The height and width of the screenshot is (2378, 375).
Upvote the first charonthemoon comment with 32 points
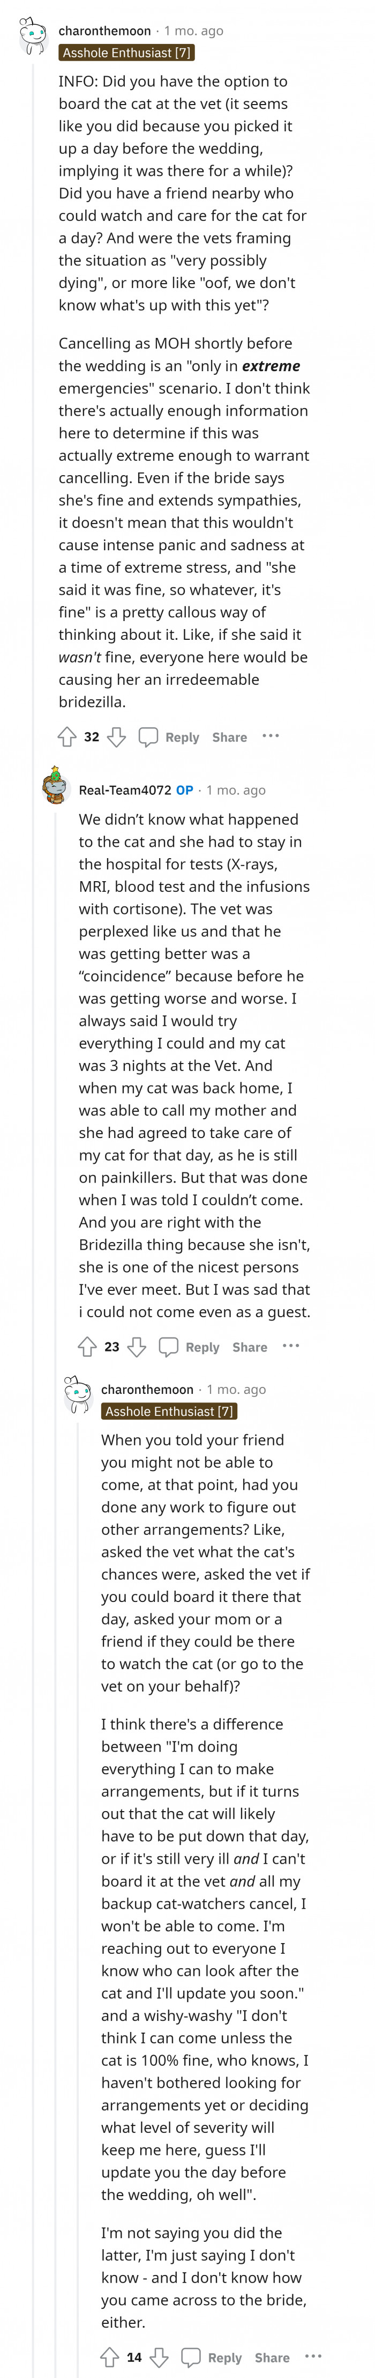(67, 737)
